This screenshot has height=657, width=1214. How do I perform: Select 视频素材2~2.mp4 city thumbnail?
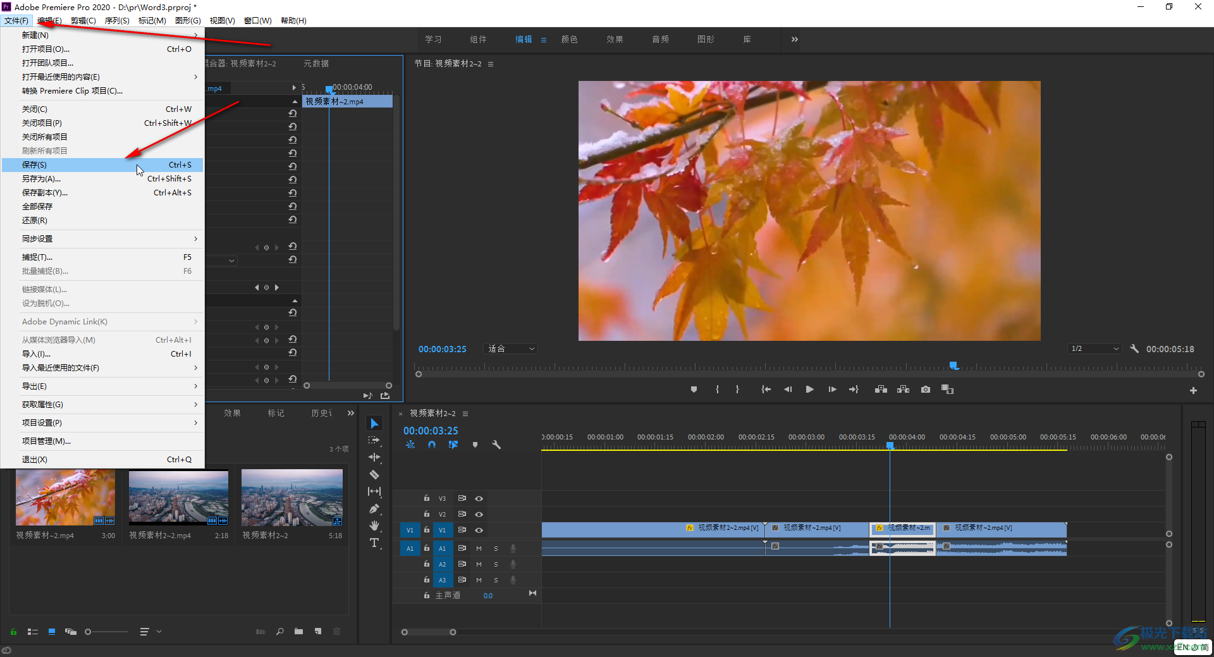(178, 498)
